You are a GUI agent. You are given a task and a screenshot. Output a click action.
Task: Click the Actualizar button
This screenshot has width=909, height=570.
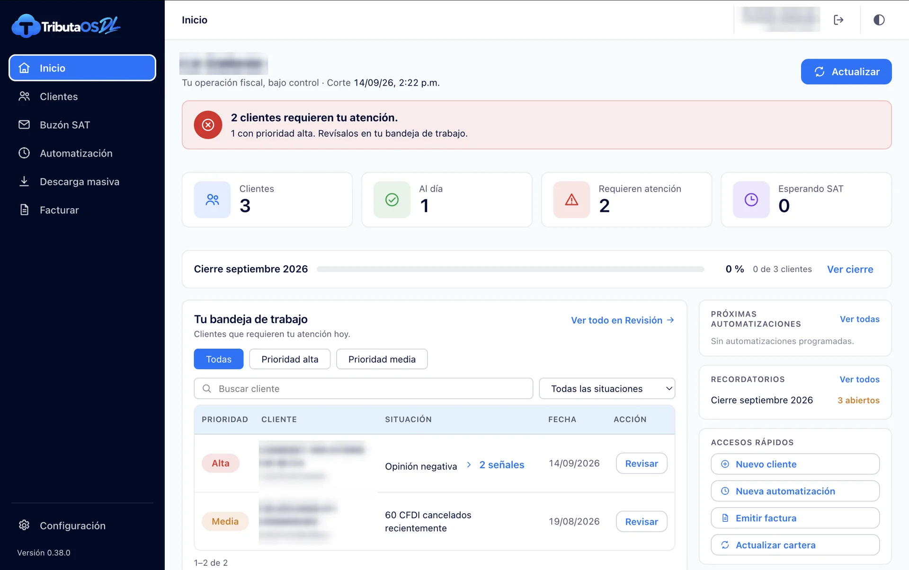(x=846, y=71)
